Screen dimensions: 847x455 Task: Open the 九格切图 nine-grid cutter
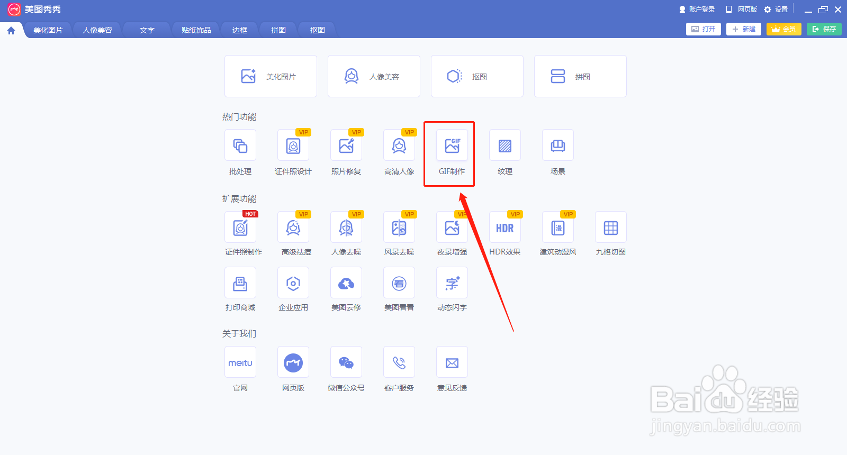(x=611, y=228)
